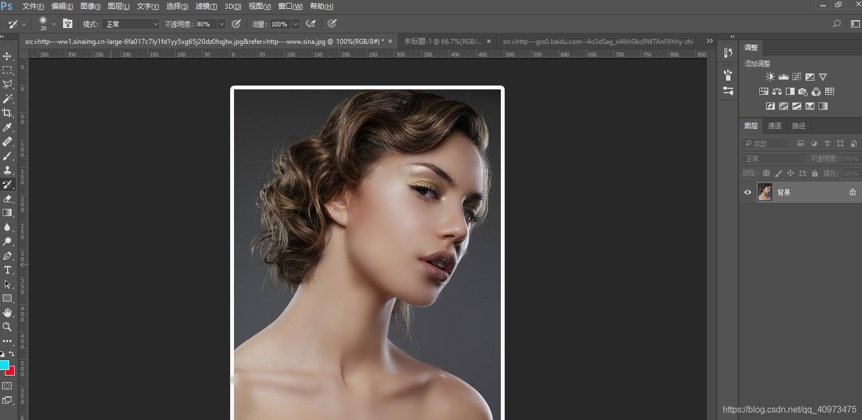Open the 滤镜(T) menu
Screen dimensions: 862x420
206,6
